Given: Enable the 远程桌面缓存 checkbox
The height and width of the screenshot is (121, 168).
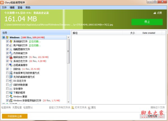Looking at the screenshot, I should (x=7, y=65).
